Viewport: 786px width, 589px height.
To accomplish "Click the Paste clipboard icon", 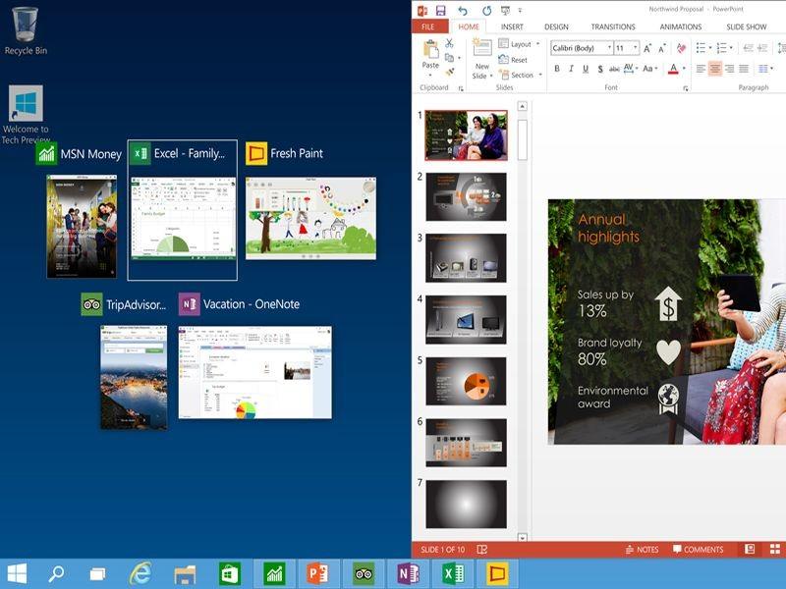I will (430, 51).
